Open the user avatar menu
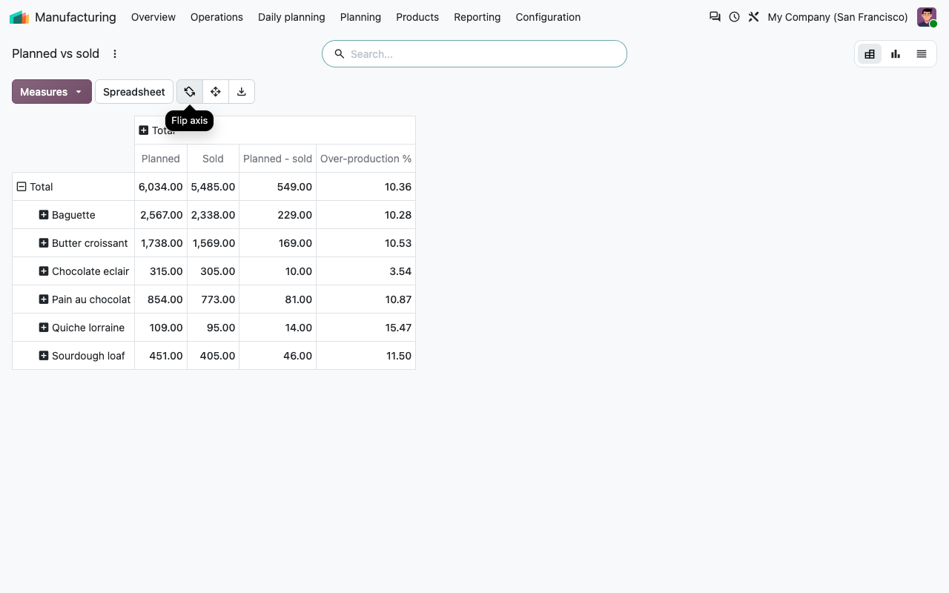 (927, 17)
